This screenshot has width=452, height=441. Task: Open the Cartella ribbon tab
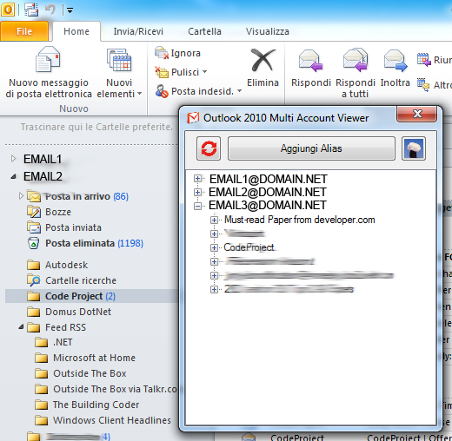204,31
